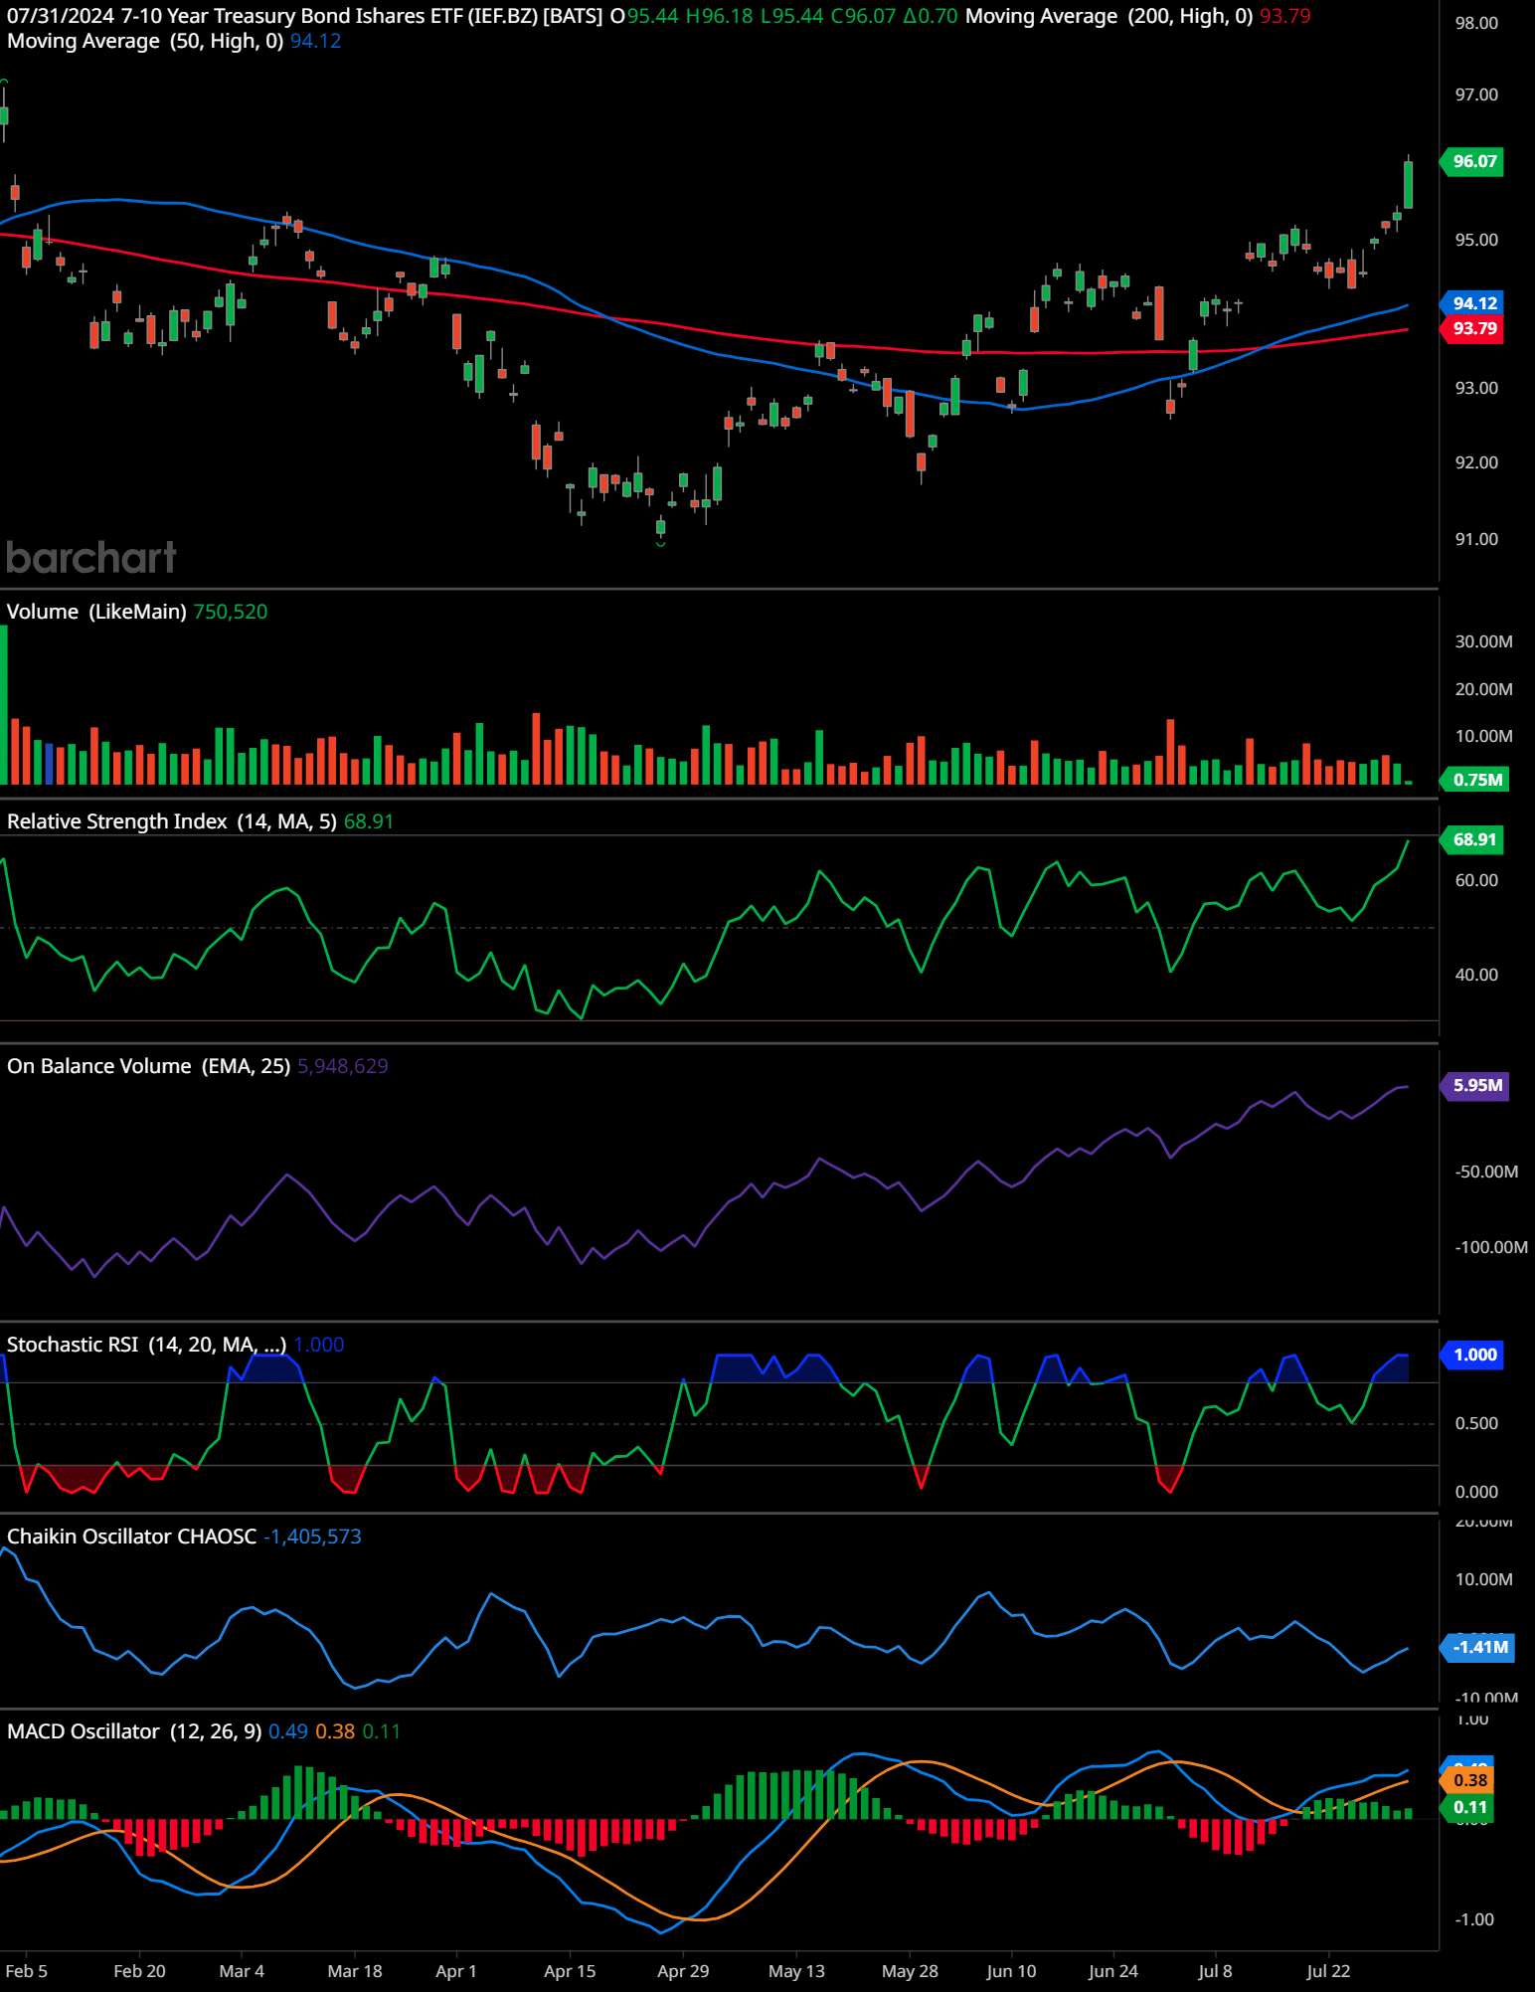The height and width of the screenshot is (1992, 1535).
Task: Click the Apr 15 date axis label
Action: point(570,1971)
